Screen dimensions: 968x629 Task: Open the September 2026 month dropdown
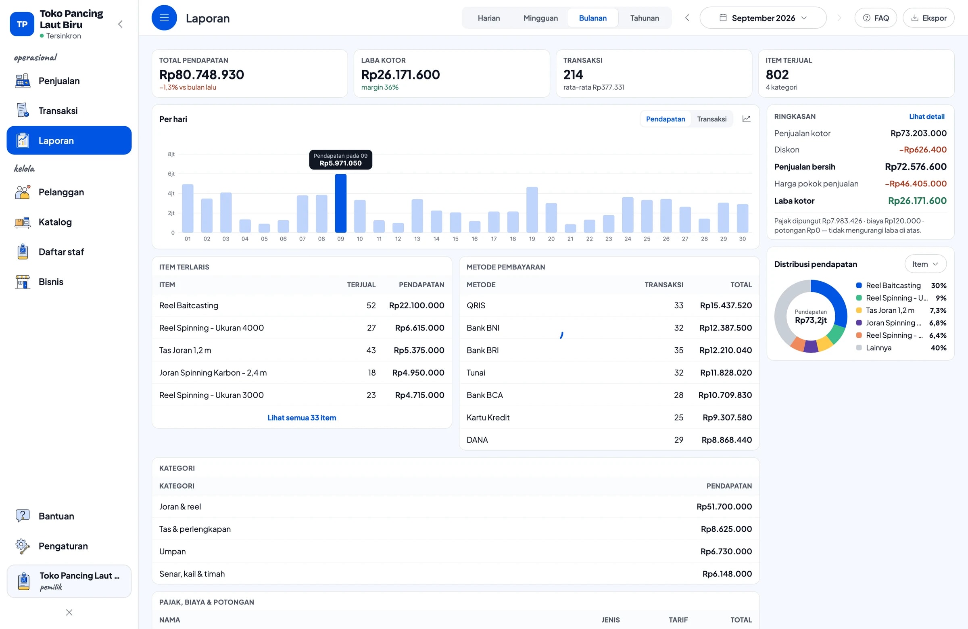point(763,18)
